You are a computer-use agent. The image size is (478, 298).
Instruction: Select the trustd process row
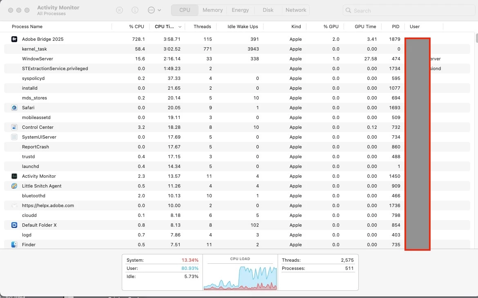coord(237,157)
